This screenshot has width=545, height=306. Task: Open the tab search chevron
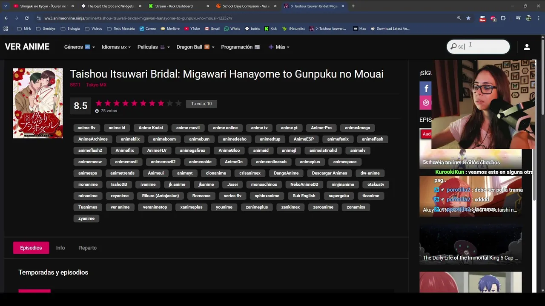pyautogui.click(x=6, y=6)
